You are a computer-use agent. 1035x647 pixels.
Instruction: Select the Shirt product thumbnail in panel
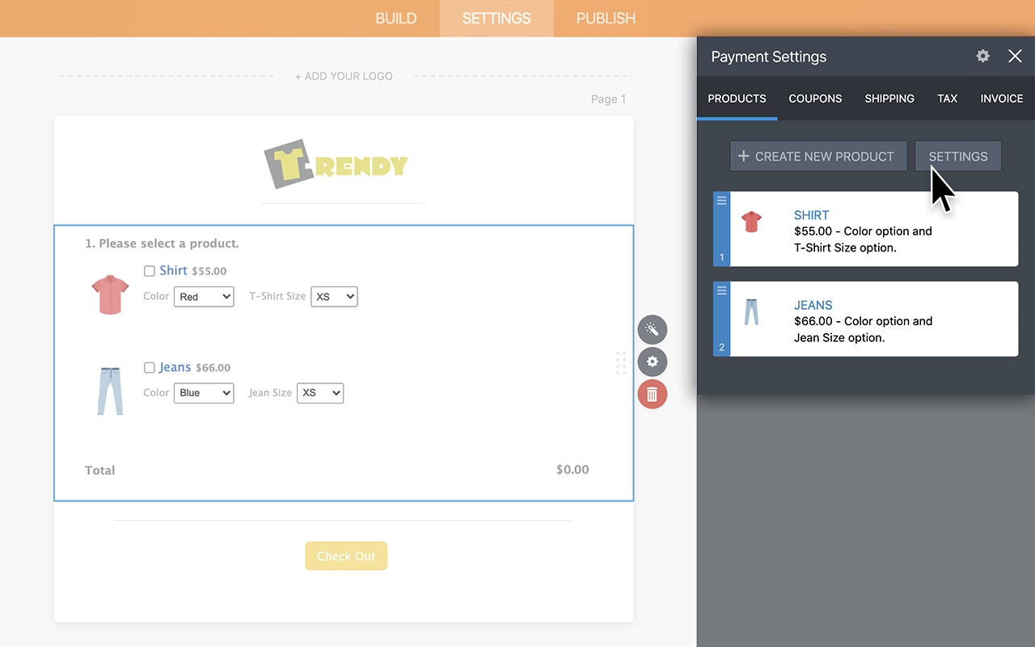tap(752, 222)
